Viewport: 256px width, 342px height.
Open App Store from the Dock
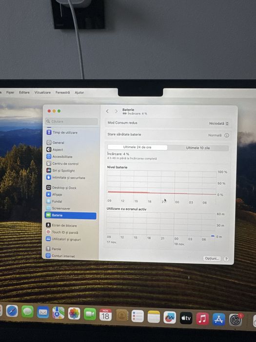pos(219,320)
